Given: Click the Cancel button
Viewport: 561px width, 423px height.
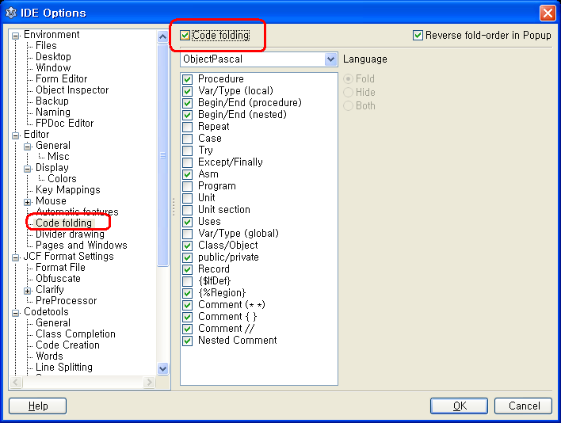Looking at the screenshot, I should point(524,406).
